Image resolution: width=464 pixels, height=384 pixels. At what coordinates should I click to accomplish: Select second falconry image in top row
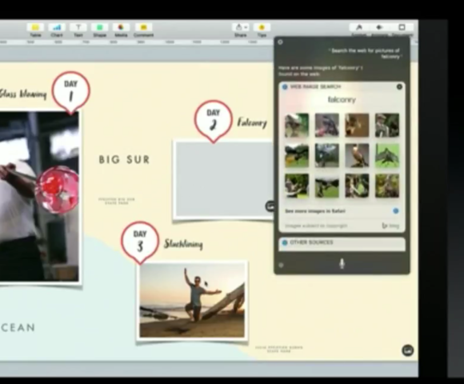click(x=326, y=126)
